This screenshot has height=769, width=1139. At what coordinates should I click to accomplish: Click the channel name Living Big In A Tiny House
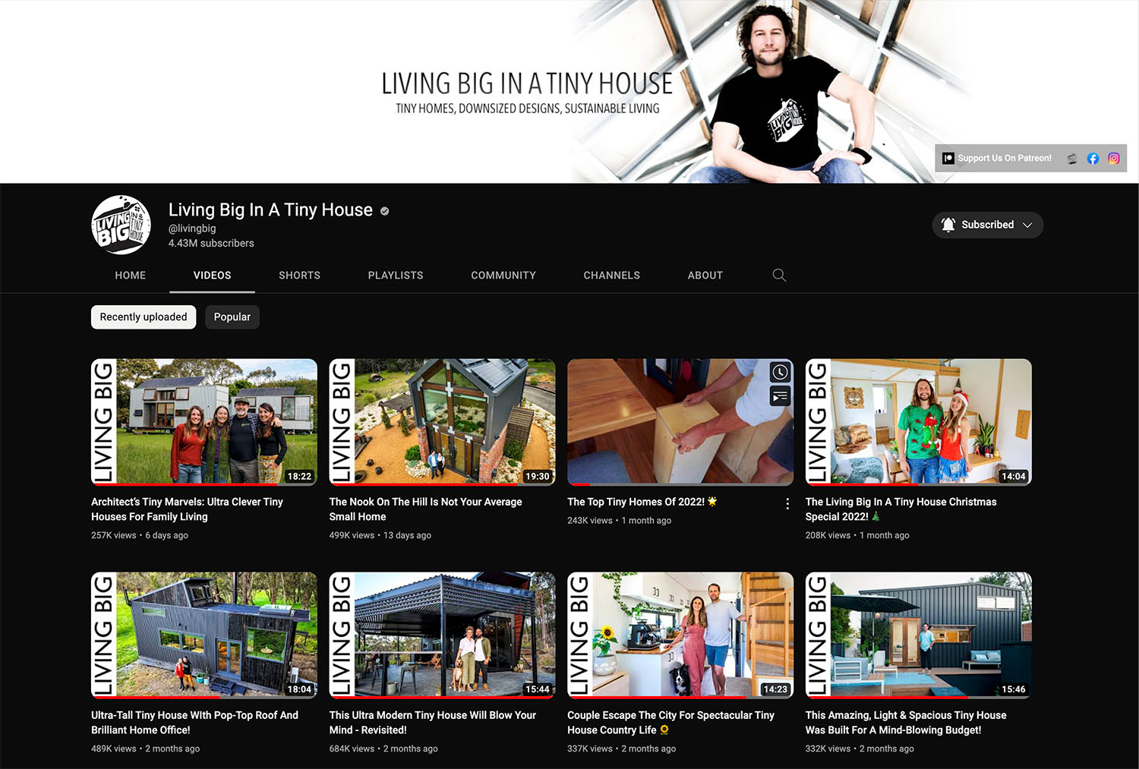pyautogui.click(x=270, y=210)
